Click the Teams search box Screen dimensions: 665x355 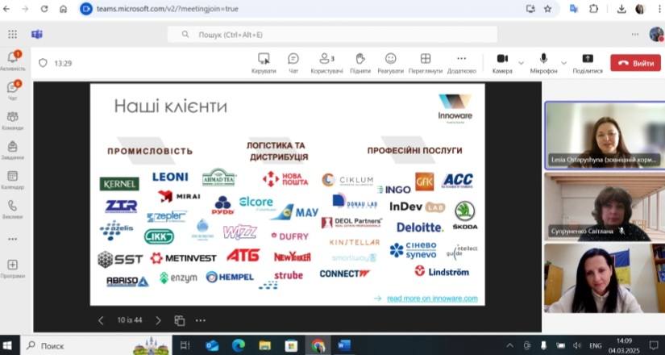(x=330, y=34)
